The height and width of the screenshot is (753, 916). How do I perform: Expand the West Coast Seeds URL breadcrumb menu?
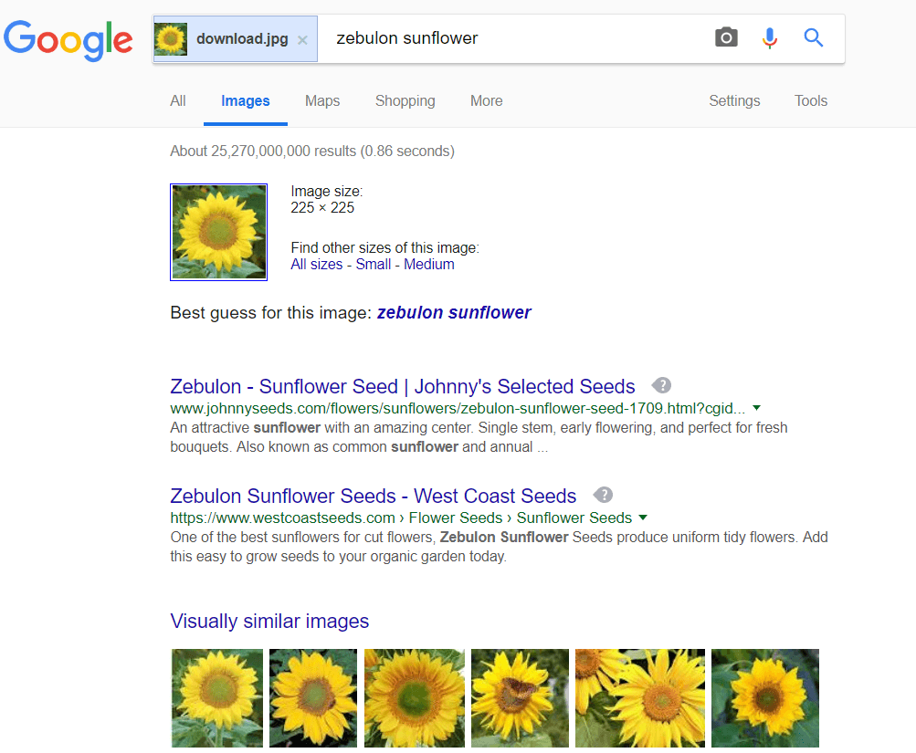pos(642,517)
